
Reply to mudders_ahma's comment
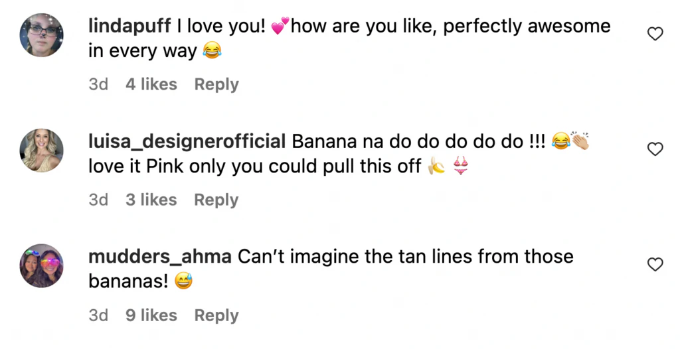[216, 315]
